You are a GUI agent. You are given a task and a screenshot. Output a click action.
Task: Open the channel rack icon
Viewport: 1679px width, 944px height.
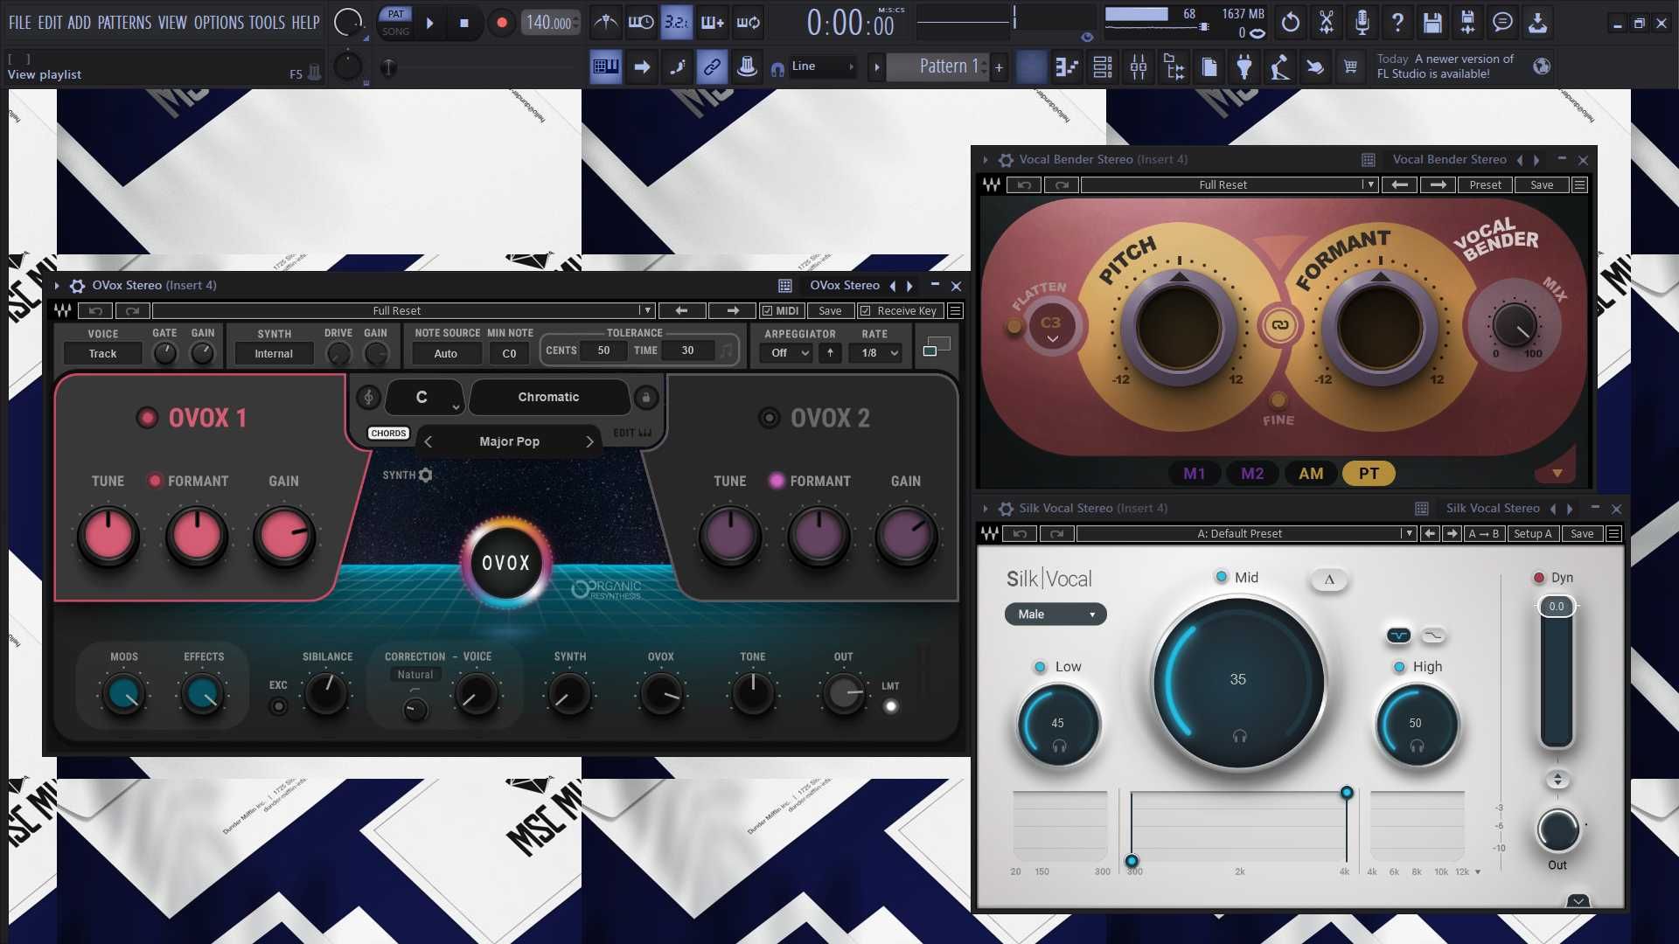coord(1103,66)
